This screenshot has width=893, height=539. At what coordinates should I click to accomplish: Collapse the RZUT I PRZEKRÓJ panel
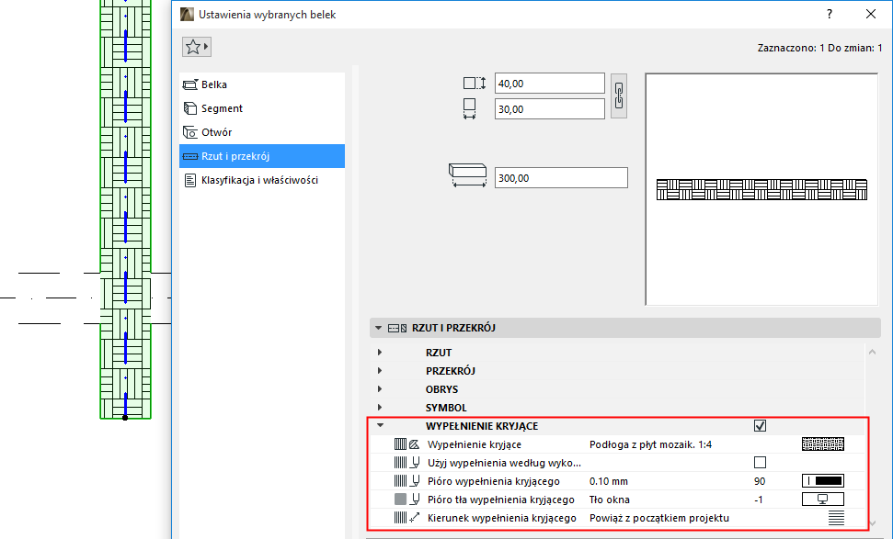point(378,328)
